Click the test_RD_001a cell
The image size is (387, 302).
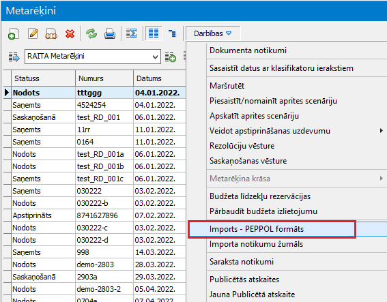[104, 154]
